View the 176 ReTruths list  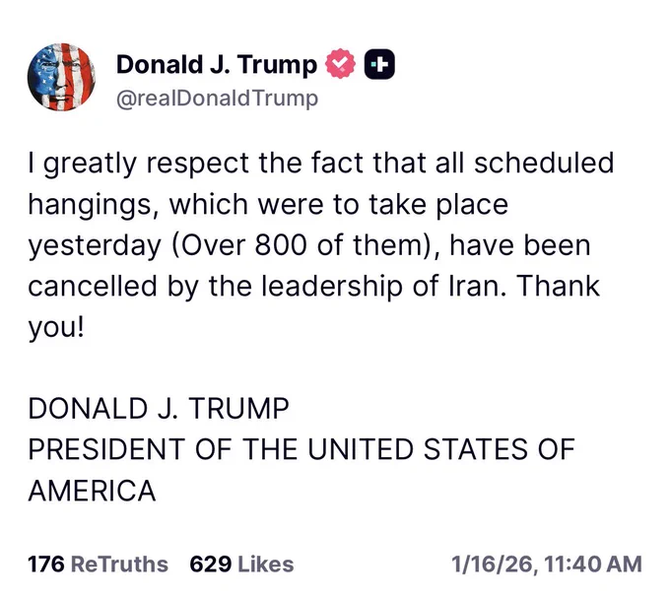pyautogui.click(x=98, y=565)
